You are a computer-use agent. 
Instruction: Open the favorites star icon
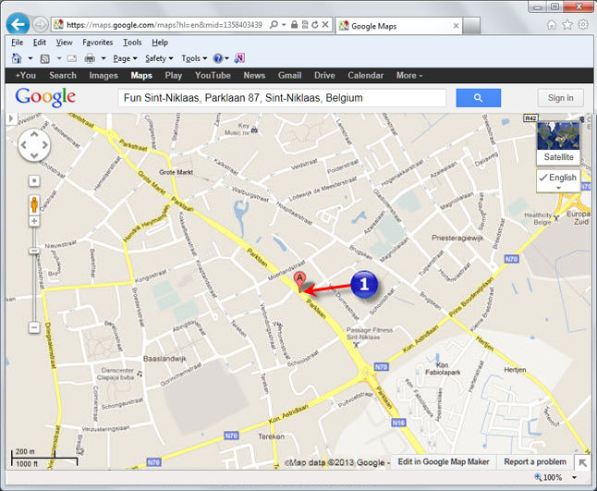pos(567,25)
